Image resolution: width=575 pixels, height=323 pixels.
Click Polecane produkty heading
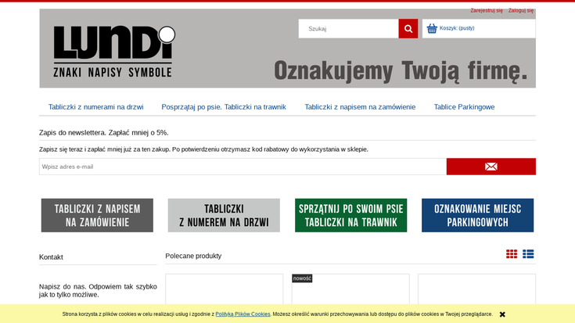pyautogui.click(x=193, y=256)
